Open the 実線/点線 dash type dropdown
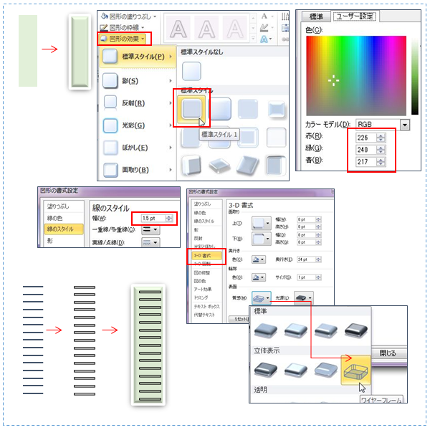The width and height of the screenshot is (430, 430). tap(150, 242)
